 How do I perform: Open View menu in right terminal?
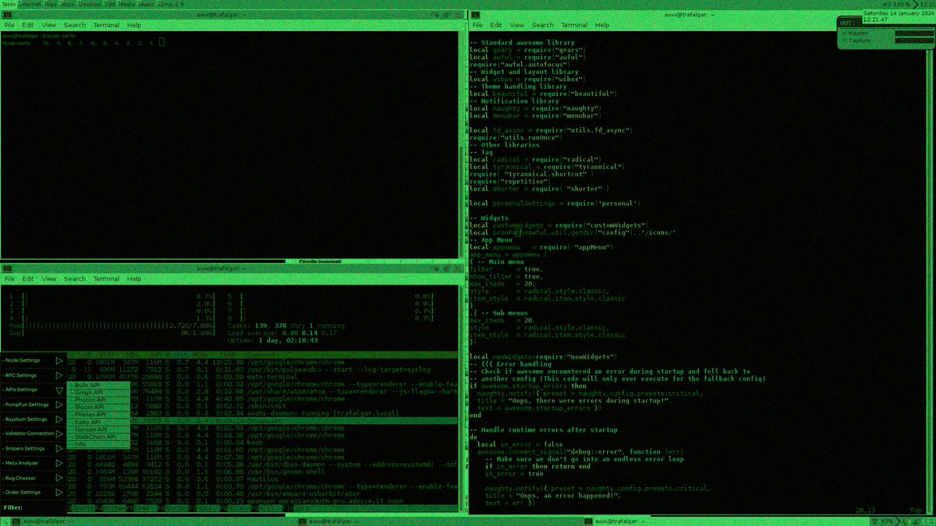click(x=517, y=25)
